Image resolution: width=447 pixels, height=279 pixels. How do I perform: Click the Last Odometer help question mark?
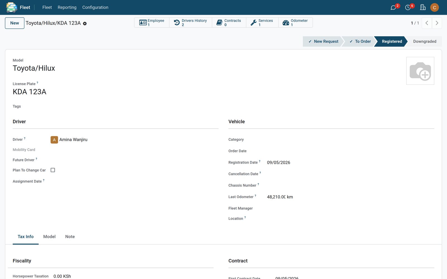255,196
